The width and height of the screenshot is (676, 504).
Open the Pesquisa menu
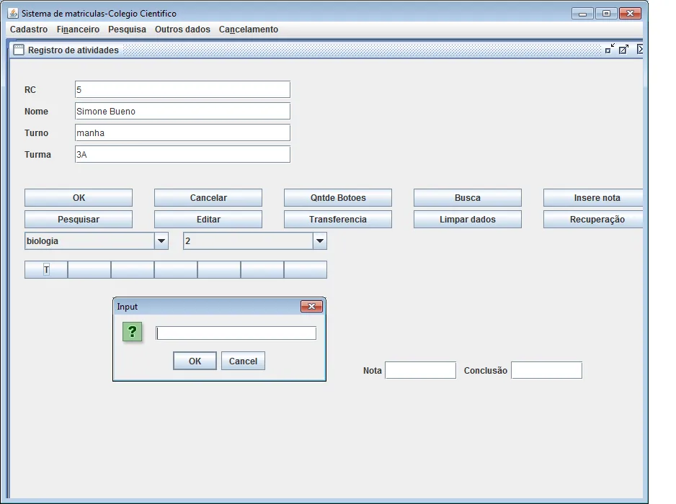[127, 30]
